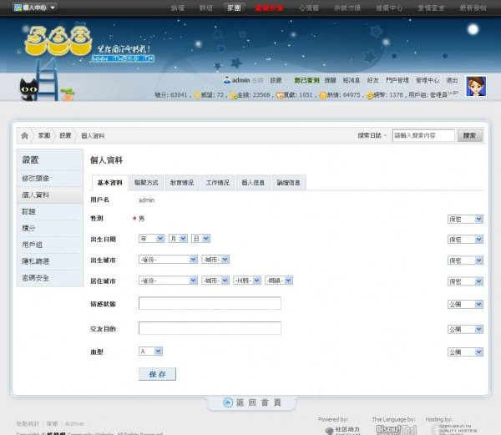Open privacy dropdown for 居住城市 row
Image resolution: width=501 pixels, height=435 pixels.
pos(465,281)
